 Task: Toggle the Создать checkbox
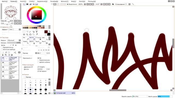[38, 67]
